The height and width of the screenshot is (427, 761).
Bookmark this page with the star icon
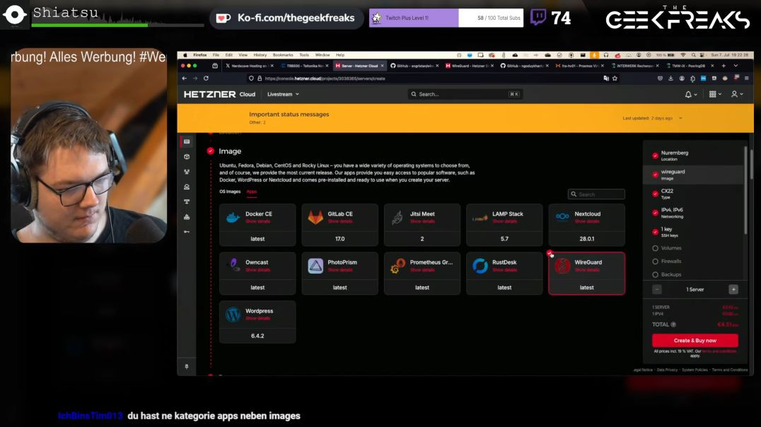pyautogui.click(x=615, y=78)
